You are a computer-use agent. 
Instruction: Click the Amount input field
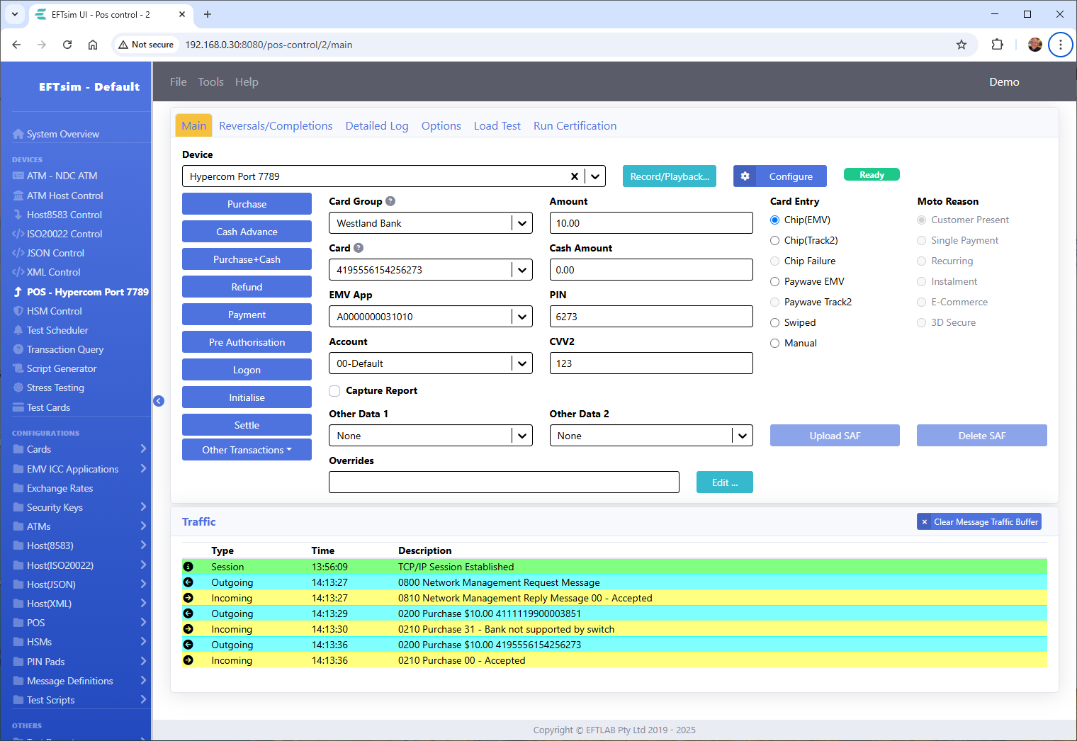pyautogui.click(x=651, y=223)
